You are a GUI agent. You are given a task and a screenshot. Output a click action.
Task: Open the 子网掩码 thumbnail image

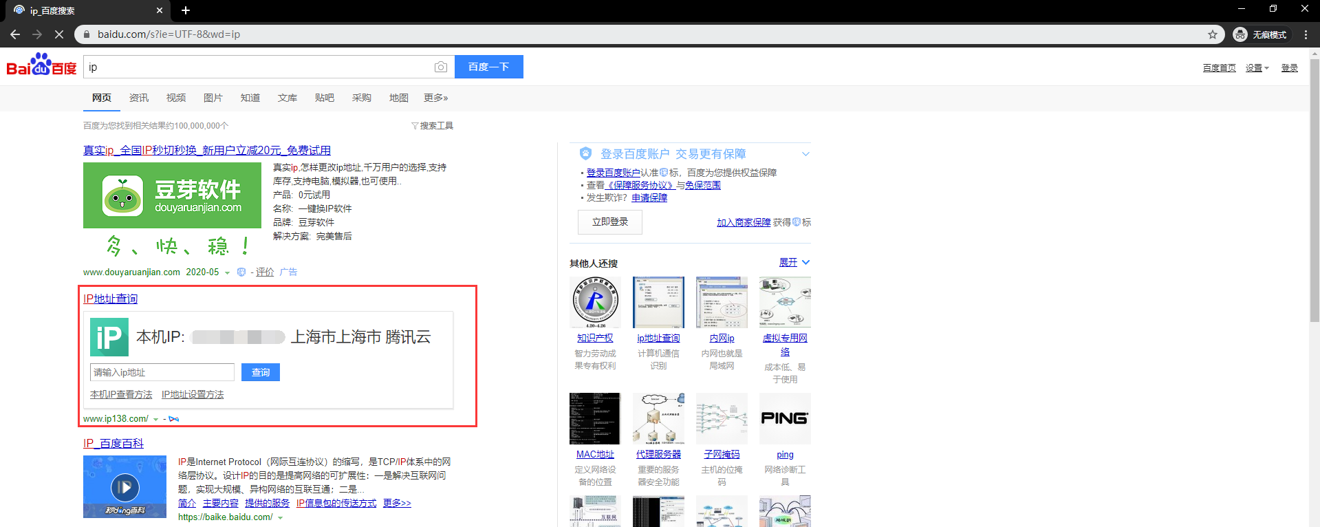point(722,418)
